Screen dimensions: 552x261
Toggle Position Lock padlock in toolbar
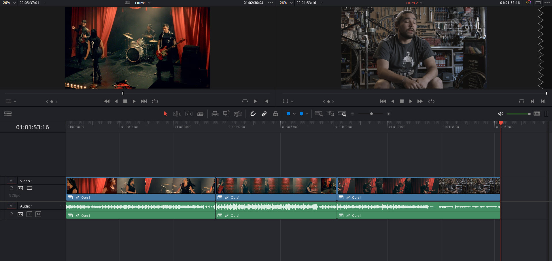275,114
